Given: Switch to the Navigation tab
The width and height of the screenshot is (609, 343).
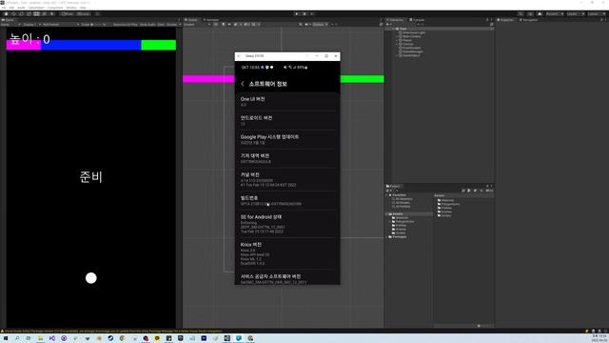Looking at the screenshot, I should click(x=529, y=19).
